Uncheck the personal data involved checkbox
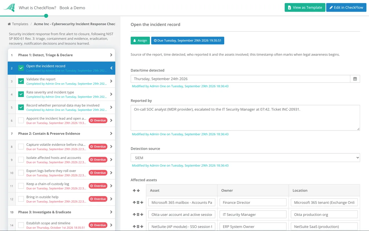 tap(21, 107)
